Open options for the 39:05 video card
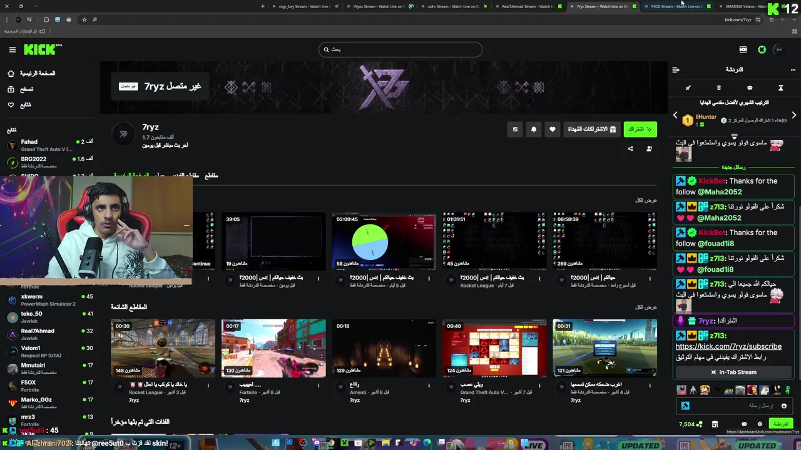 coord(319,279)
